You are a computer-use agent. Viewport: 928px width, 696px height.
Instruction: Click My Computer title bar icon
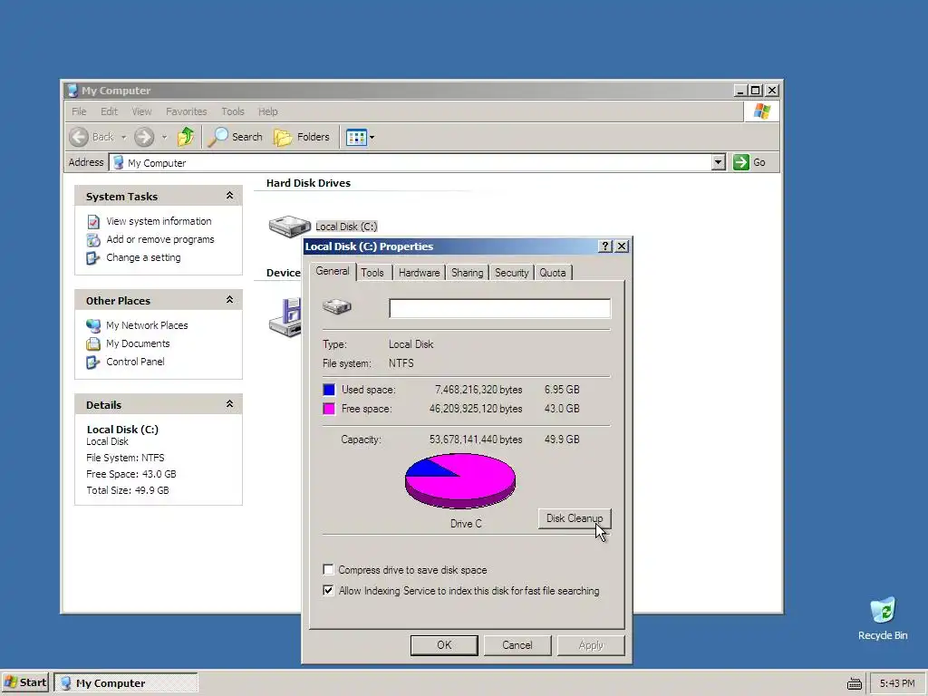point(72,91)
